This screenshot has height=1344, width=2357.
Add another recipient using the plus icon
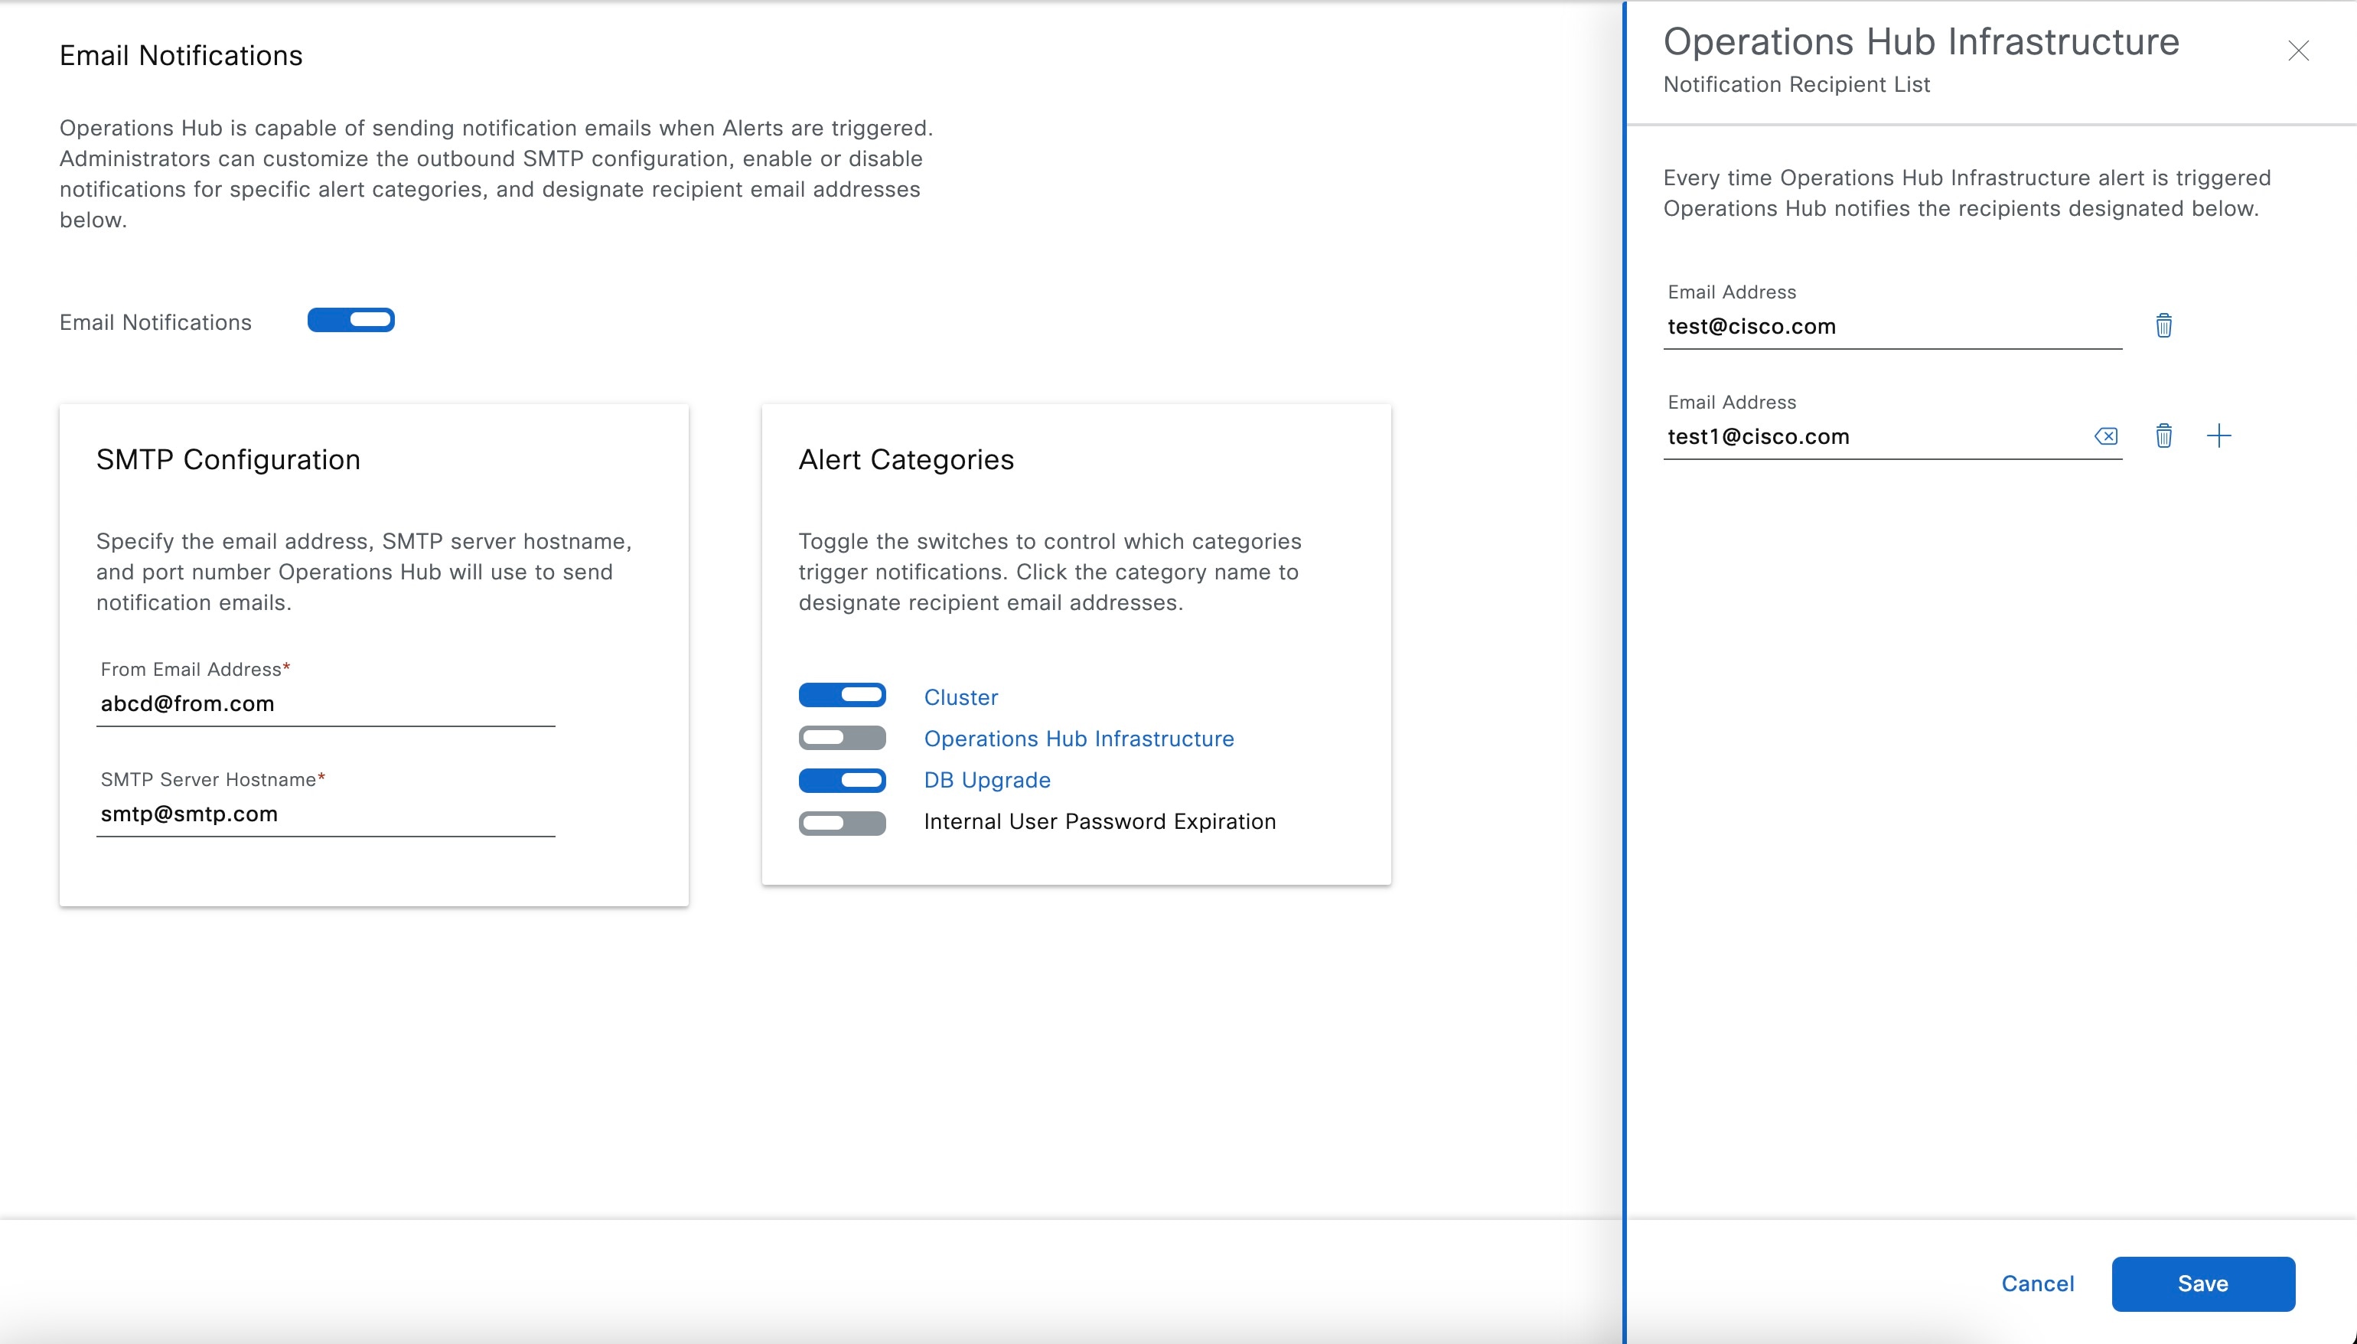(x=2221, y=435)
